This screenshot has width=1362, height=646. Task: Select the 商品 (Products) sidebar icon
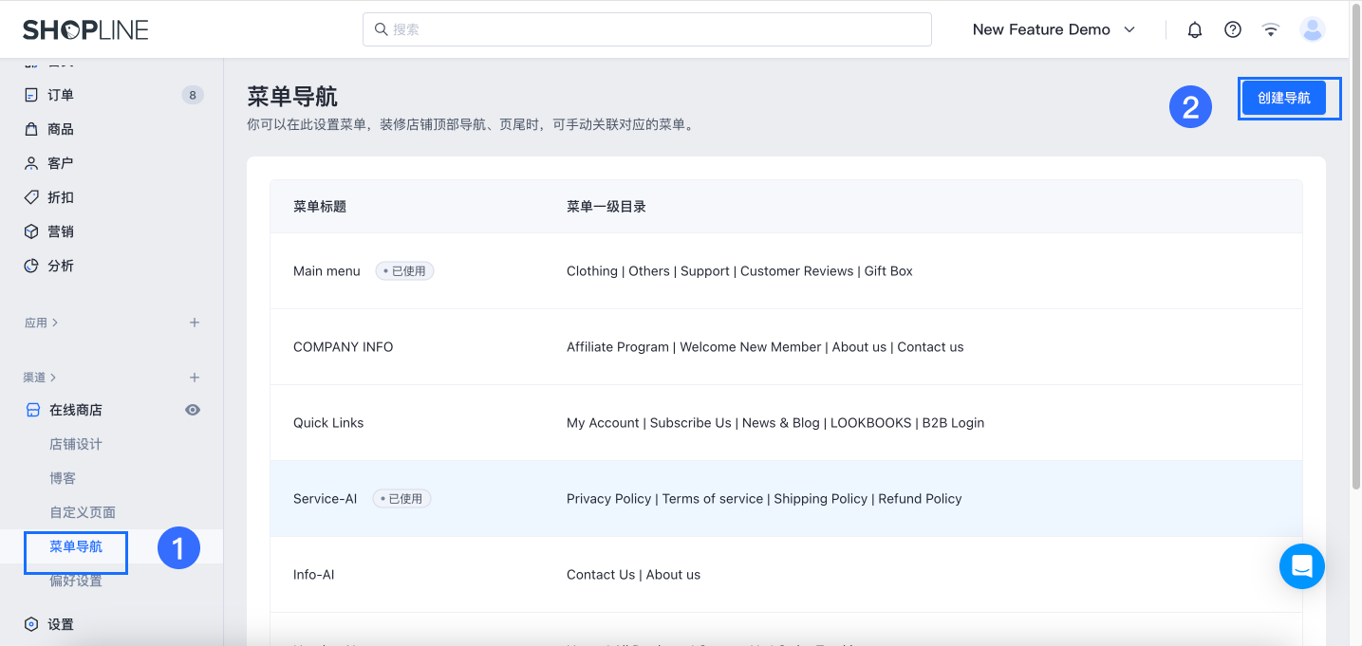(60, 128)
